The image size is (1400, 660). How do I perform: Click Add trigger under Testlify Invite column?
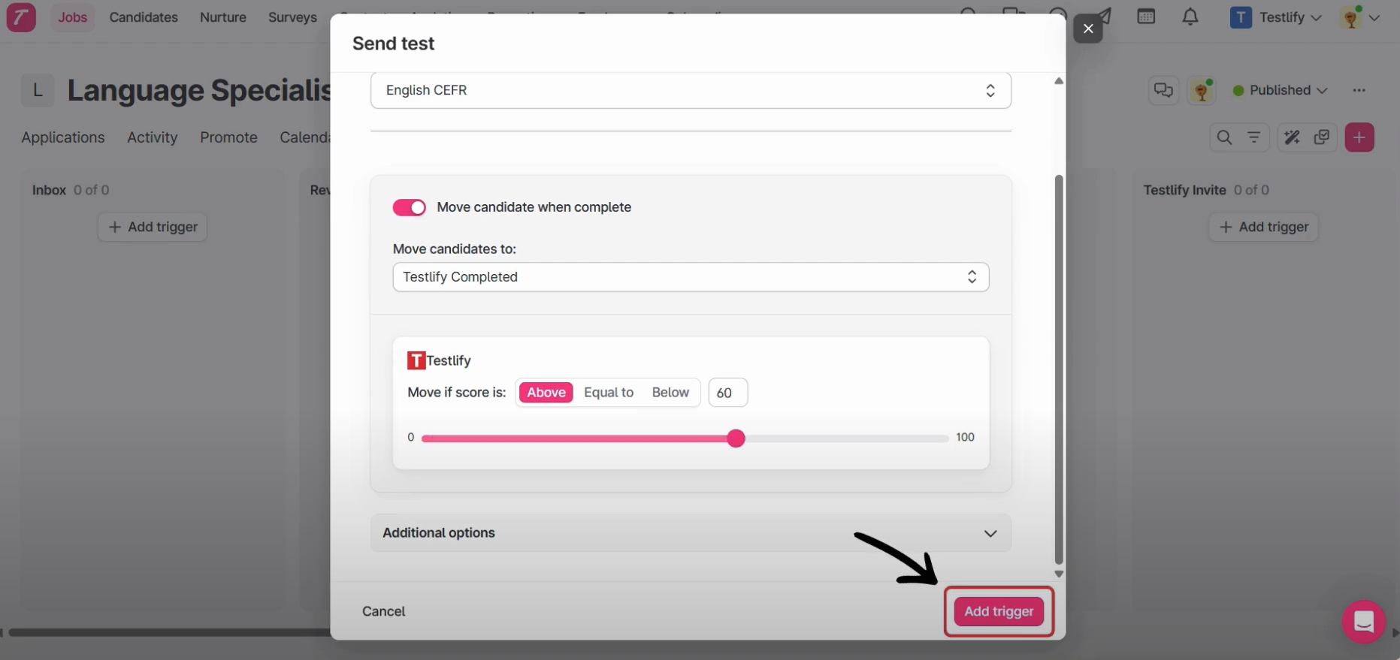1263,227
